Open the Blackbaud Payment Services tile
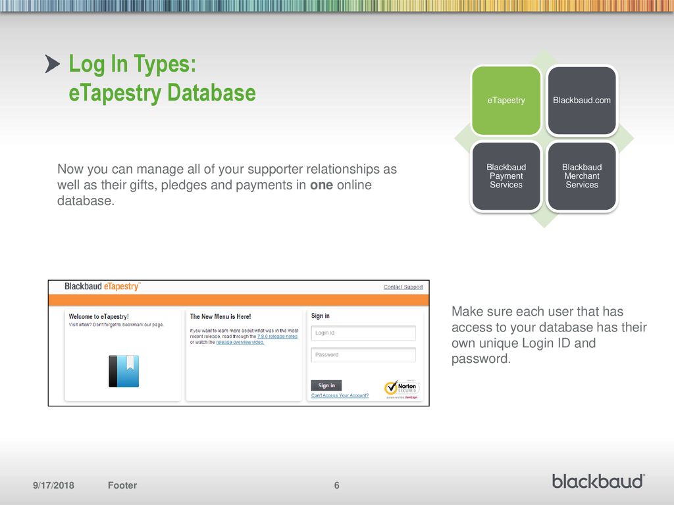This screenshot has width=674, height=505. pyautogui.click(x=506, y=176)
